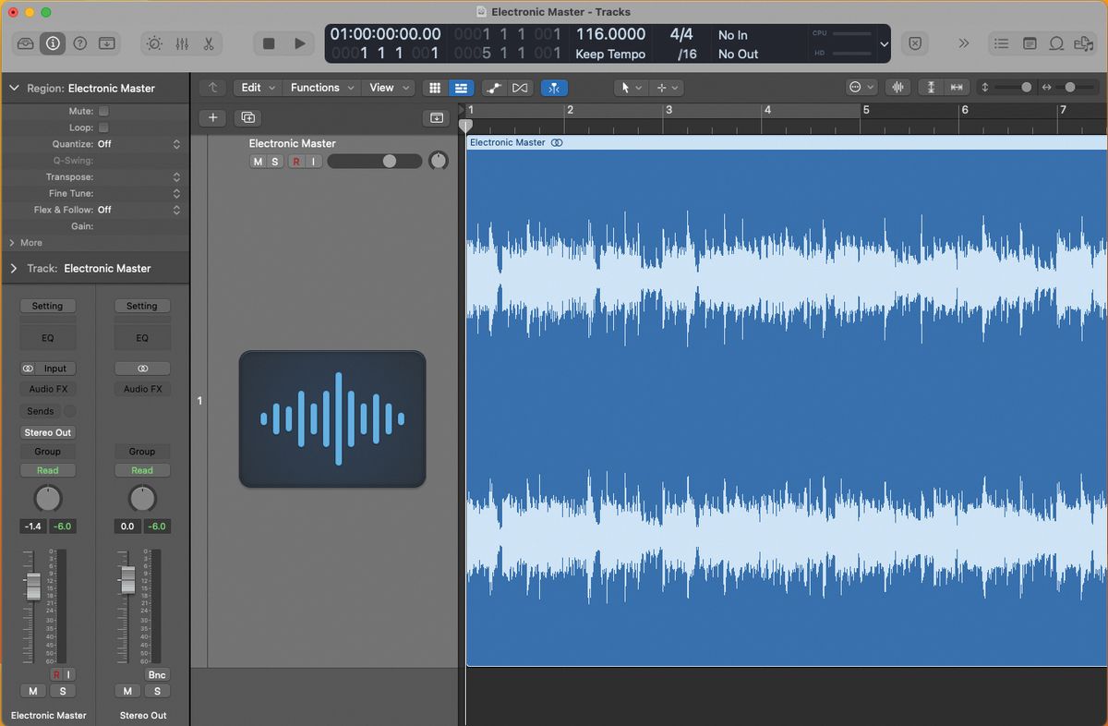Click the Setting button on the channel strip
The width and height of the screenshot is (1108, 726).
coord(47,306)
